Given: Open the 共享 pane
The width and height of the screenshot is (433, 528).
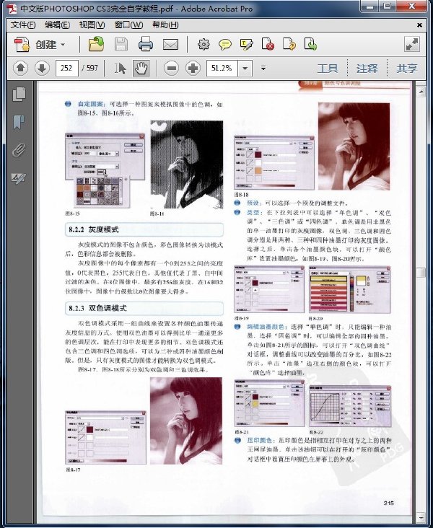Looking at the screenshot, I should tap(407, 69).
